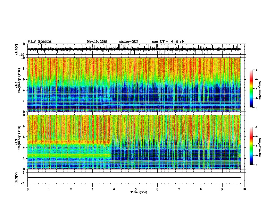Click the "Time (min)" axis title
The height and width of the screenshot is (212, 275).
[x=139, y=192]
